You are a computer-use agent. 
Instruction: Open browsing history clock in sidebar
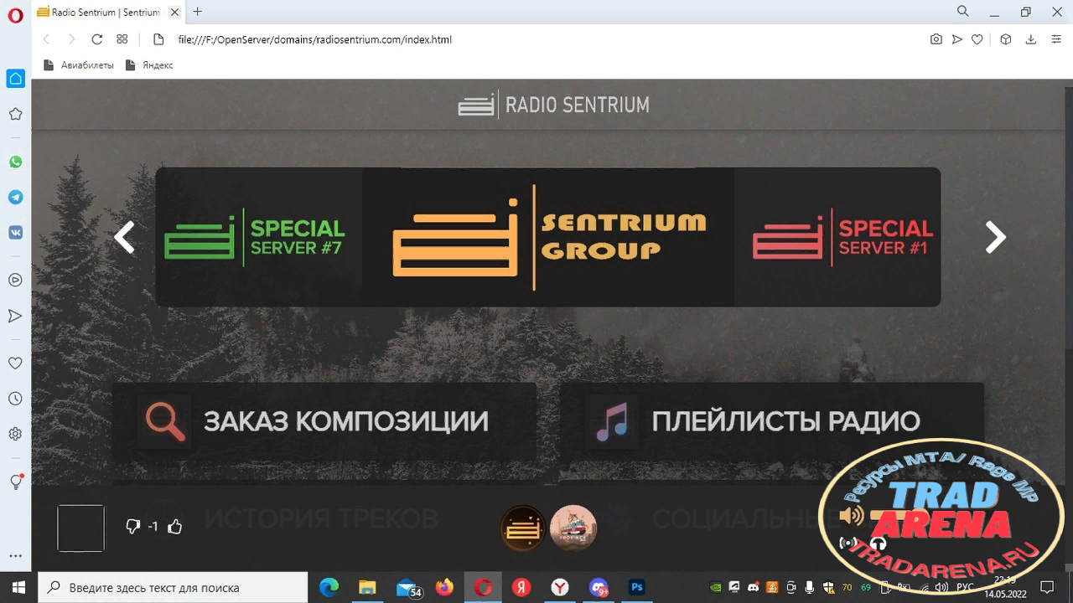point(15,399)
